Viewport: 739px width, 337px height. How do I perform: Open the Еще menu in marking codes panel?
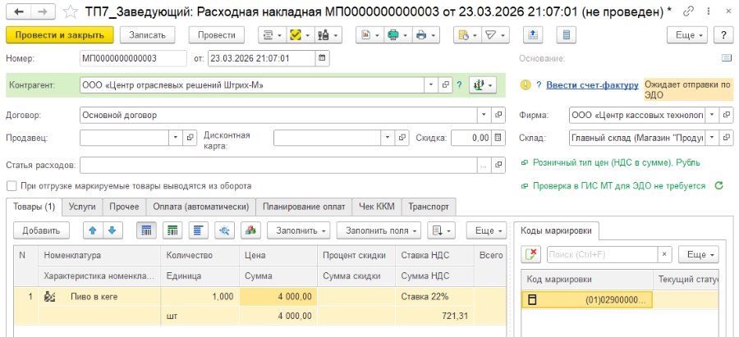click(699, 255)
